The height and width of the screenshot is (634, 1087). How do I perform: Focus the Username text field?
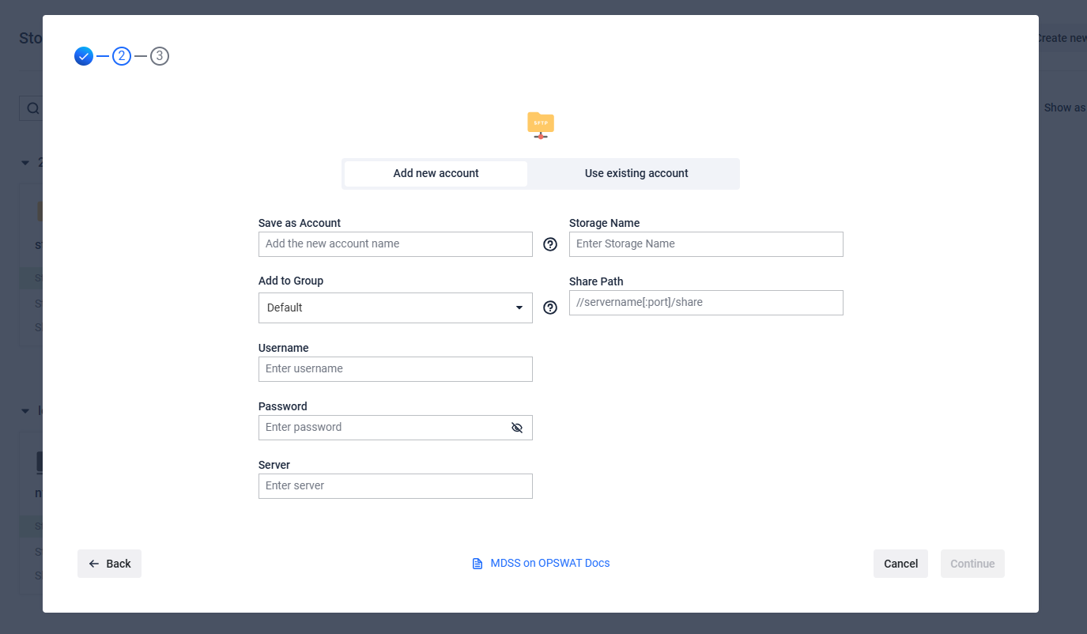(395, 369)
